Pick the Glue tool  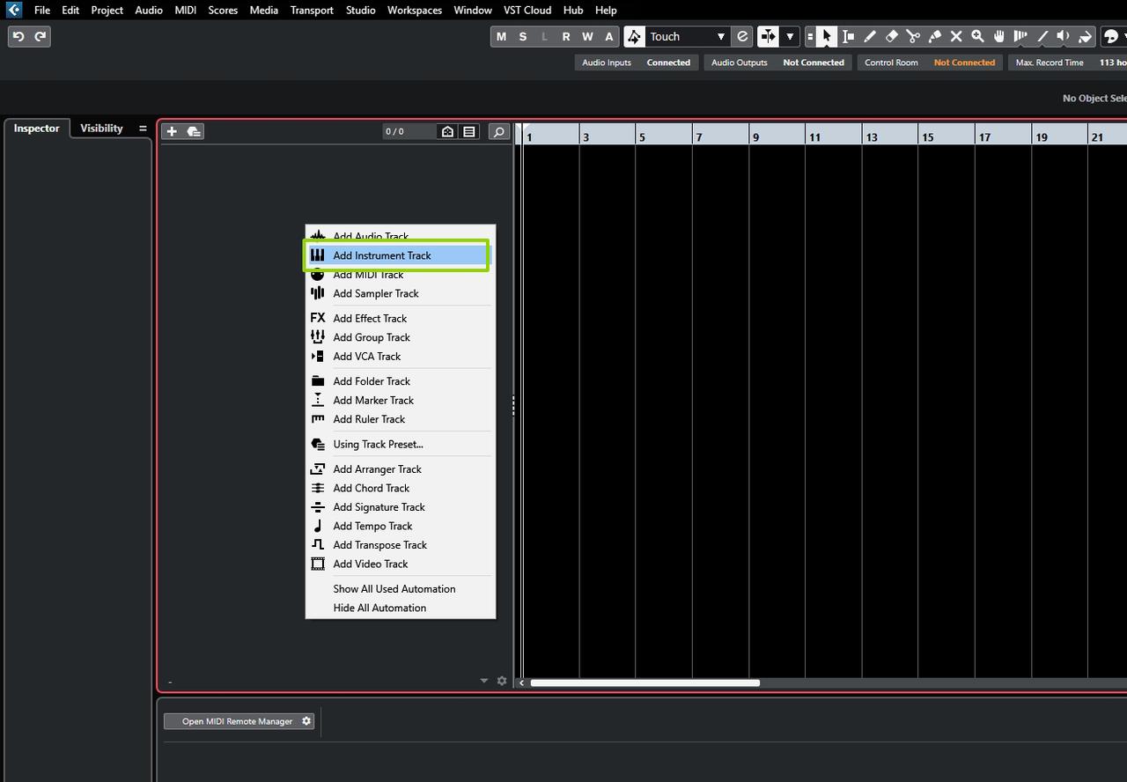coord(934,36)
